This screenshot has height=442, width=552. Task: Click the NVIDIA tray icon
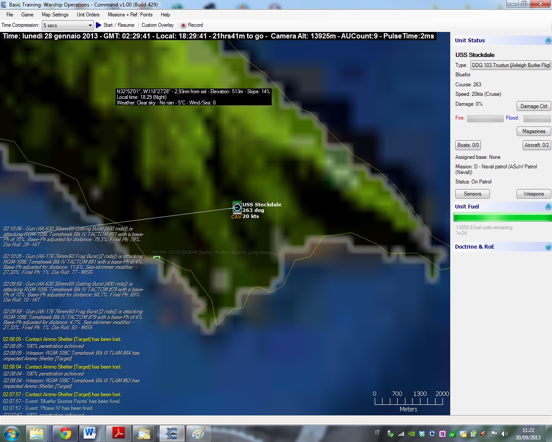[411, 434]
